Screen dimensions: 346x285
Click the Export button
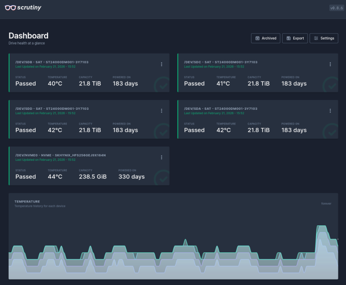(295, 38)
